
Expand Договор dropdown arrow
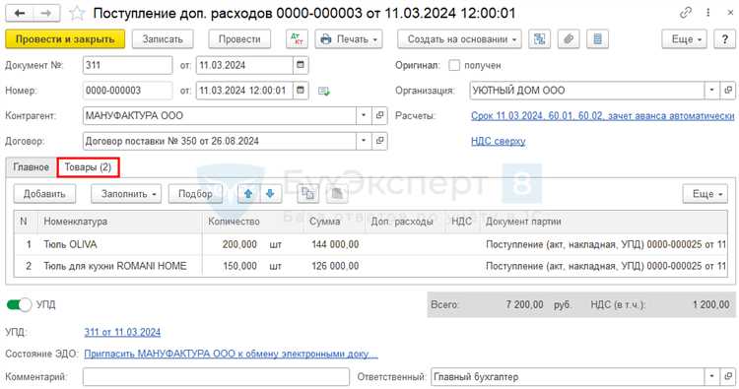tap(364, 141)
